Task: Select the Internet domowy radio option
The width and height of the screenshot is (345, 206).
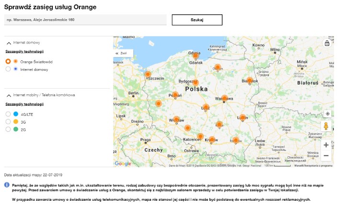Action: pyautogui.click(x=8, y=69)
